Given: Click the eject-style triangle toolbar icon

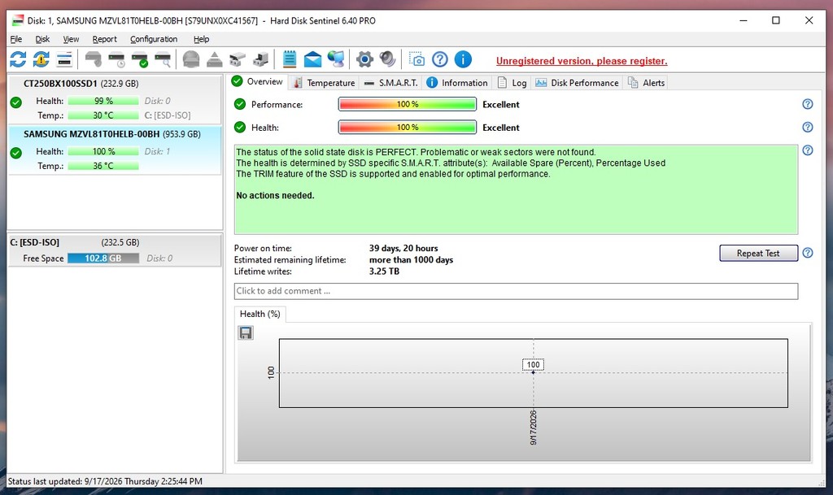Looking at the screenshot, I should pos(215,59).
